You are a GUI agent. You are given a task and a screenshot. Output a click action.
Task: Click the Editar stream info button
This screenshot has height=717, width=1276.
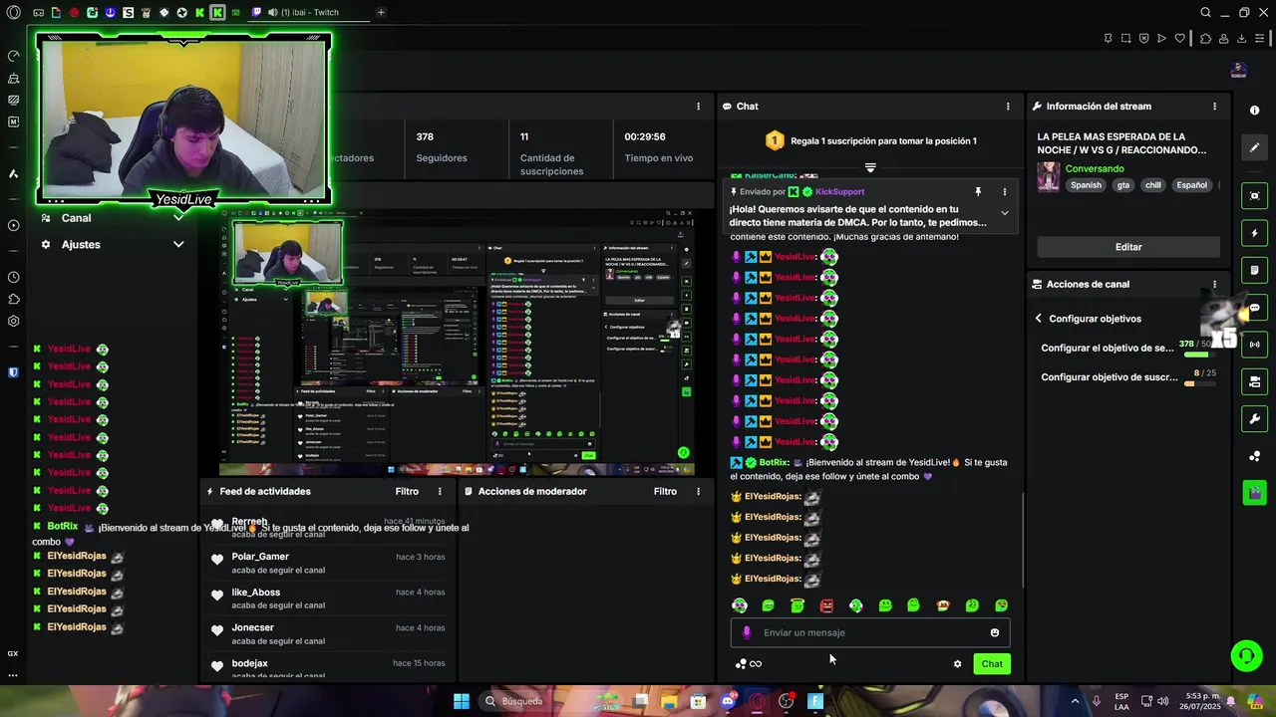coord(1128,247)
